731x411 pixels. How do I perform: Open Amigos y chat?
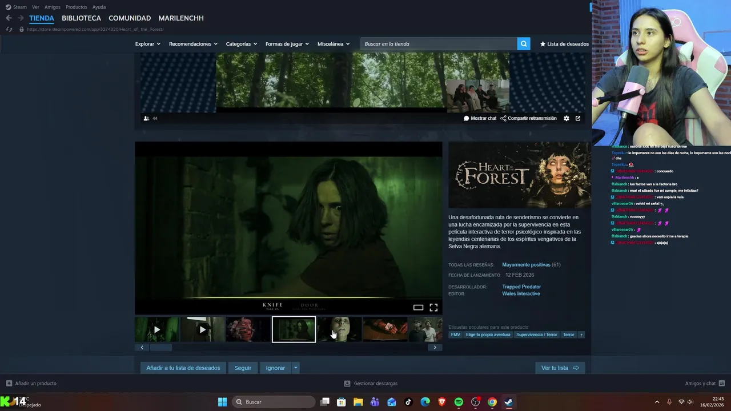(705, 383)
